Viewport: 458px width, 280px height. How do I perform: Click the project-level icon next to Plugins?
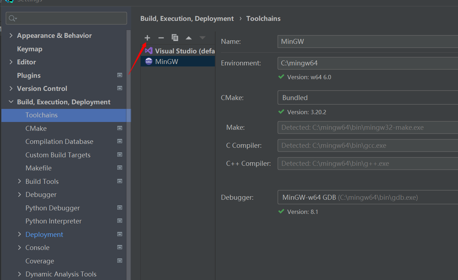tap(120, 75)
